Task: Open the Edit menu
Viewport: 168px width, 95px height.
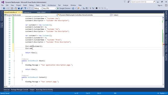Action: coord(7,5)
